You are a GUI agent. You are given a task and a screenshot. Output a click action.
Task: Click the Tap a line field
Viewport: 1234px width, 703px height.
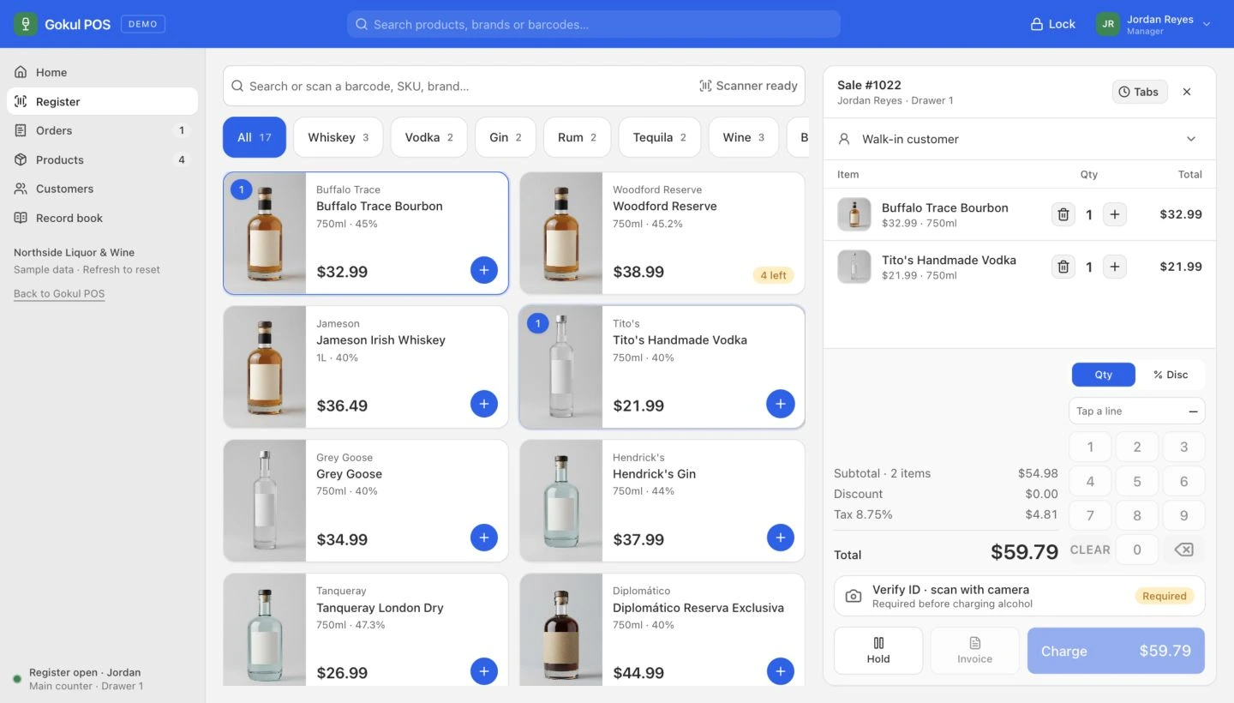point(1137,412)
